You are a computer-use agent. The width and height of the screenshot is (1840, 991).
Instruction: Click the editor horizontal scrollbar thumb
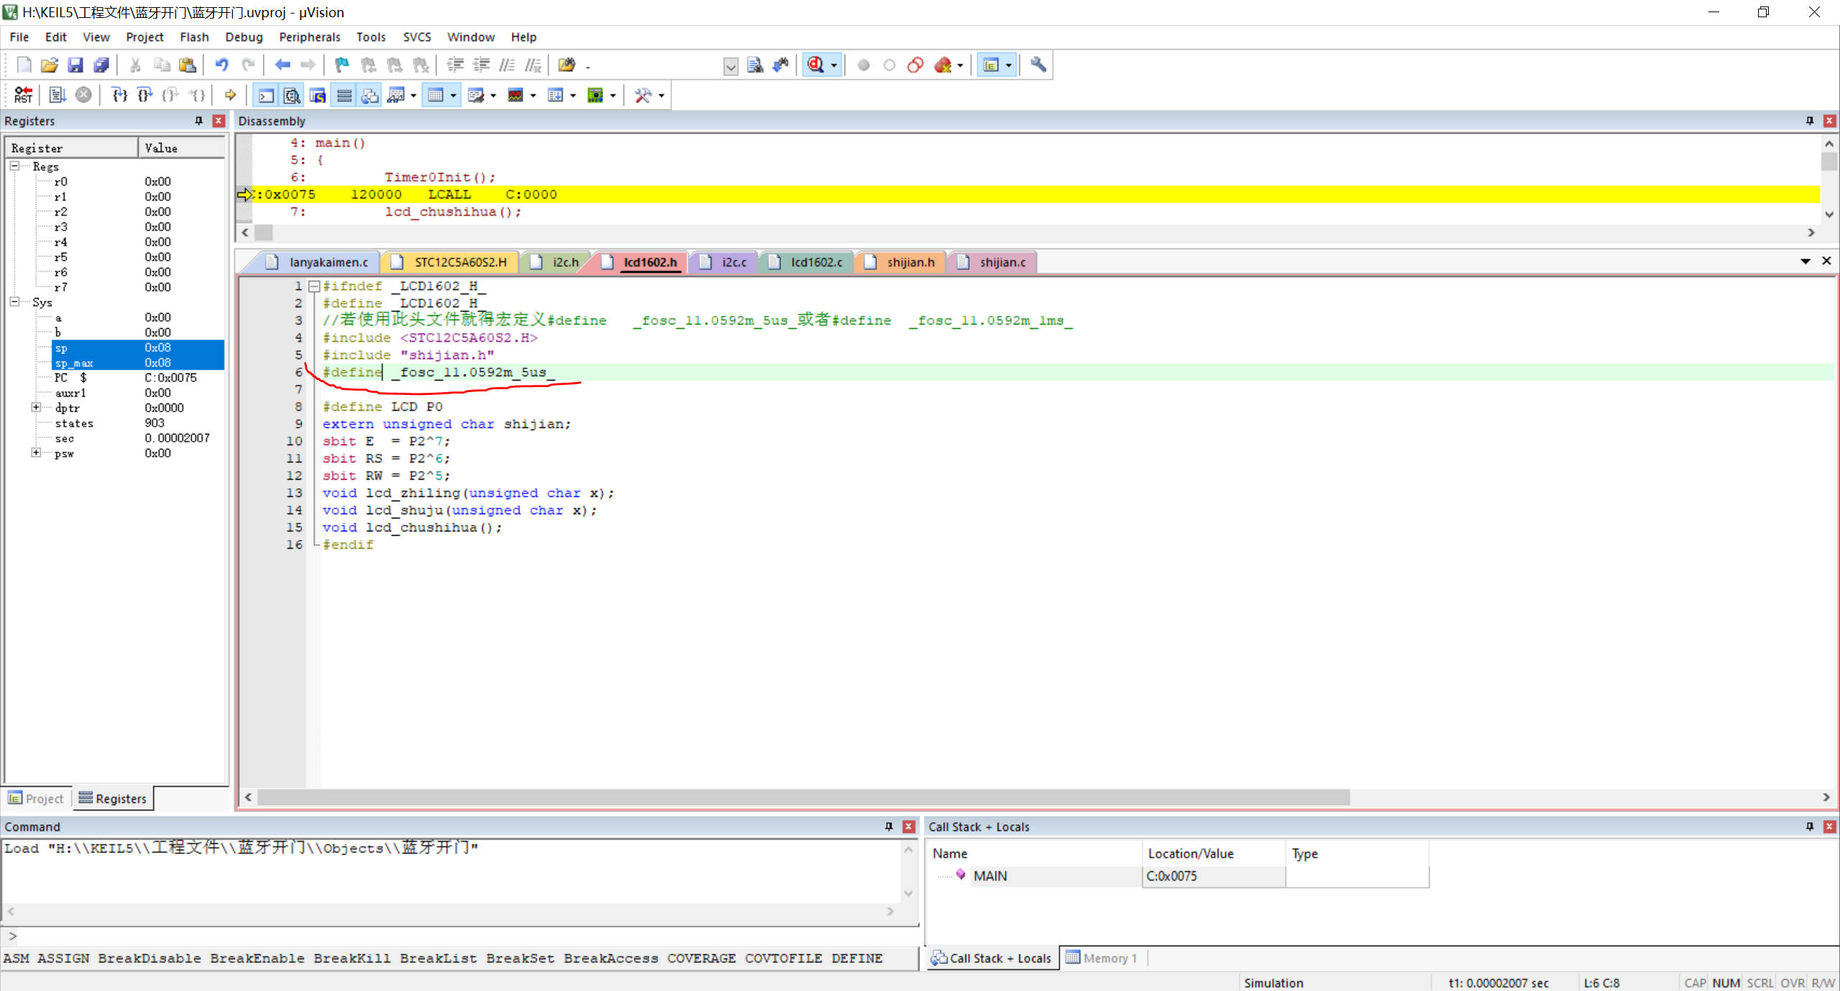(x=803, y=797)
